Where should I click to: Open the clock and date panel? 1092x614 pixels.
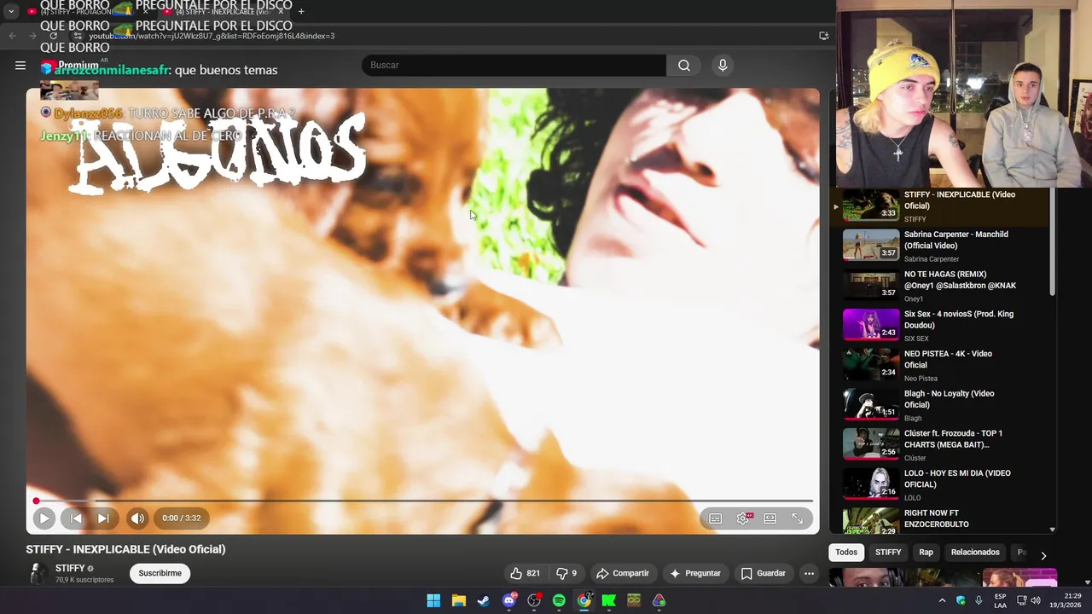tap(1066, 600)
